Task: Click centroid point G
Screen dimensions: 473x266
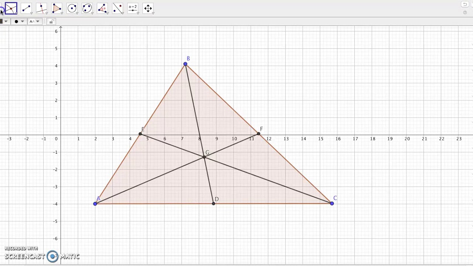Action: point(204,157)
